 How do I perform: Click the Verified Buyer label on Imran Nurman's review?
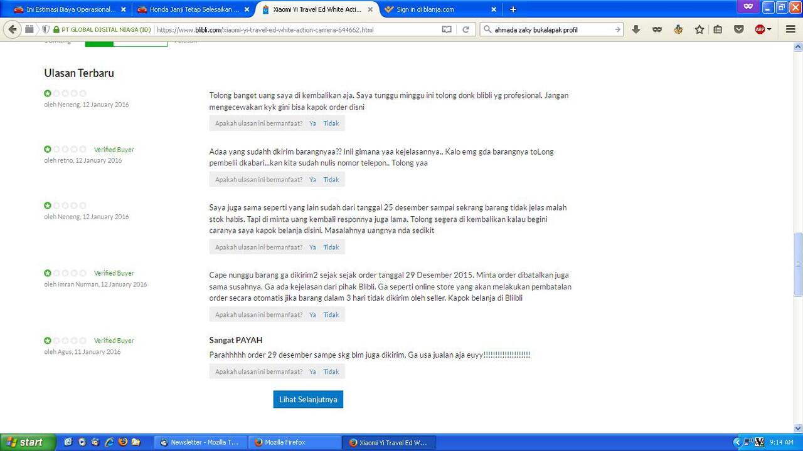point(114,273)
